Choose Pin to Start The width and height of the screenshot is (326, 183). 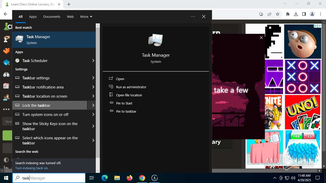pos(121,103)
